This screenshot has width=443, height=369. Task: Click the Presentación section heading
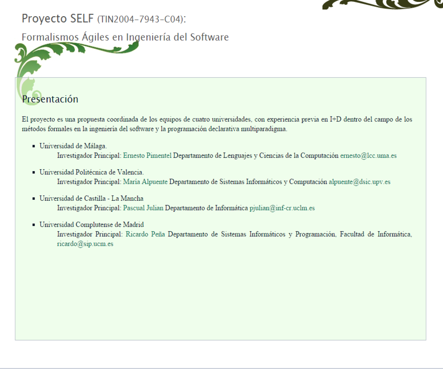pos(50,99)
